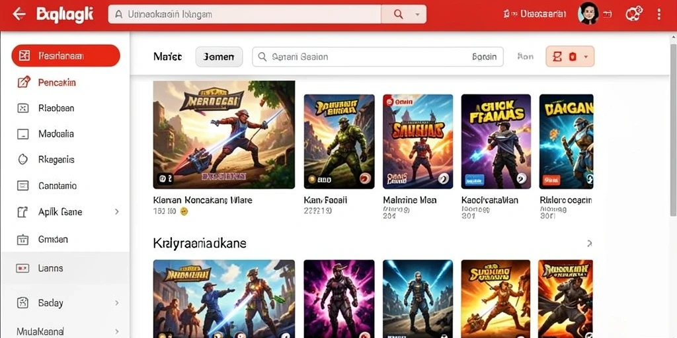
Task: Click red circle badge on Kan Feaai card
Action: click(x=365, y=178)
